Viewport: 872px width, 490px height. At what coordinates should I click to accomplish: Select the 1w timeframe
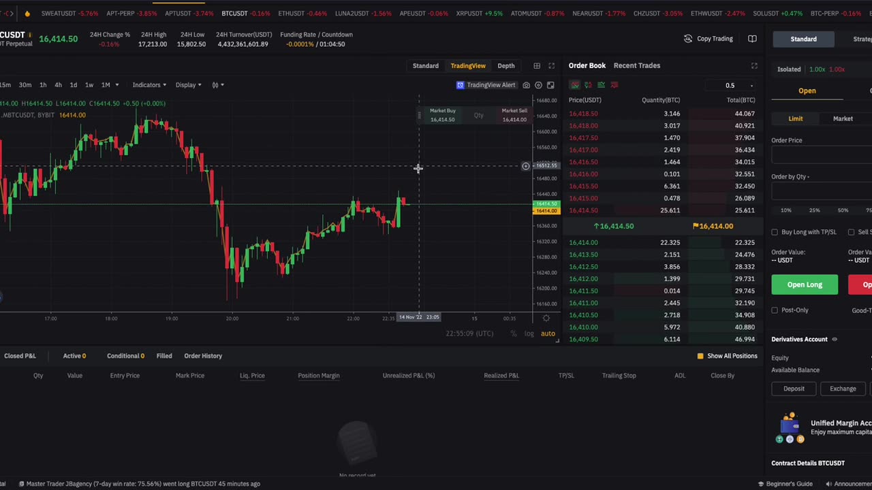click(89, 85)
